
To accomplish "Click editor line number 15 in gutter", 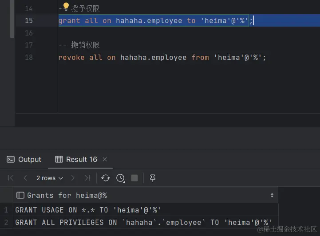I will tap(28, 20).
